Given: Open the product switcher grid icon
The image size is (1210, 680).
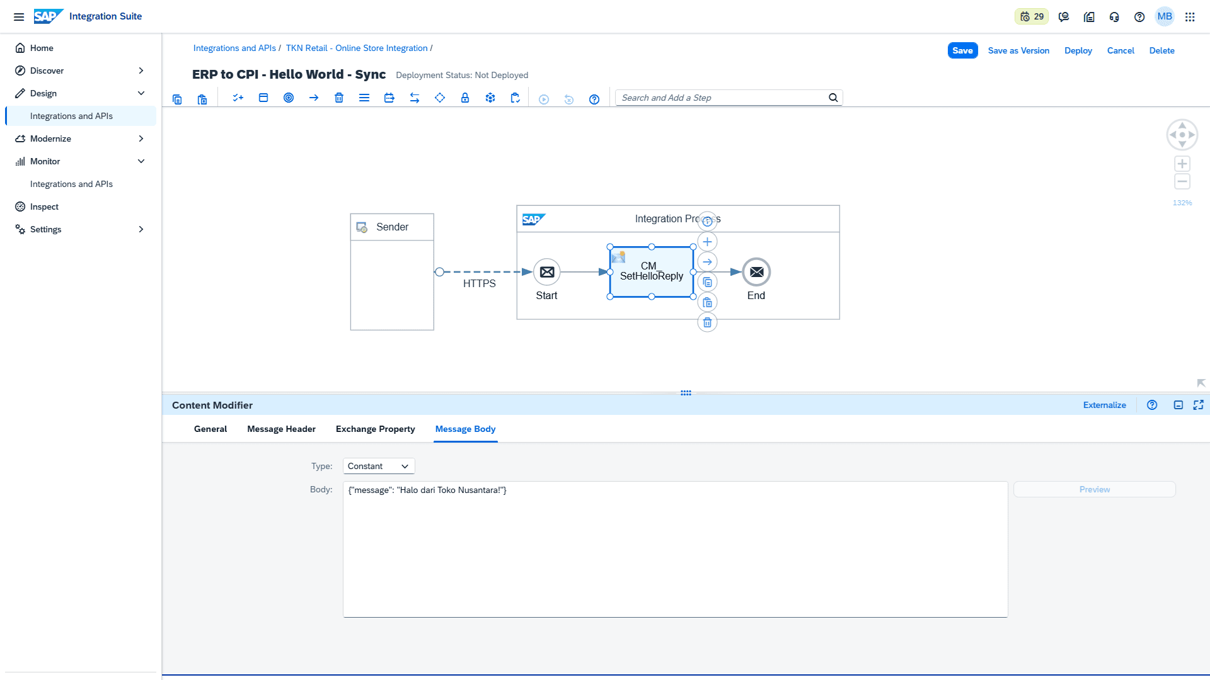Looking at the screenshot, I should click(1190, 17).
